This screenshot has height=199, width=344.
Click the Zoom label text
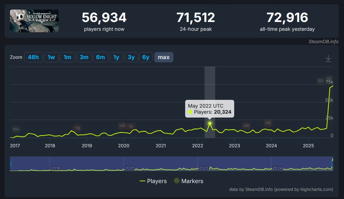click(16, 57)
